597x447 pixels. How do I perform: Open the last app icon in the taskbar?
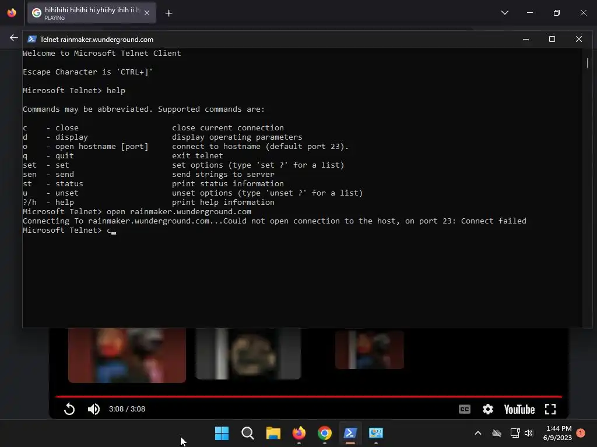[376, 433]
